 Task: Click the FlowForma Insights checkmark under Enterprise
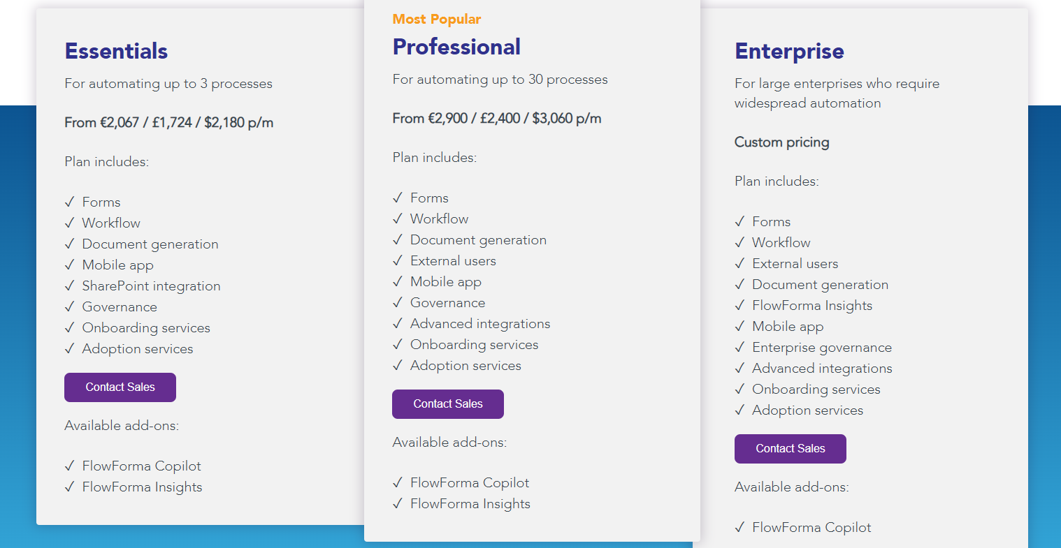[739, 305]
